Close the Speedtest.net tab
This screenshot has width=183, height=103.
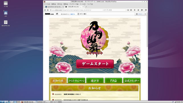coord(63,7)
